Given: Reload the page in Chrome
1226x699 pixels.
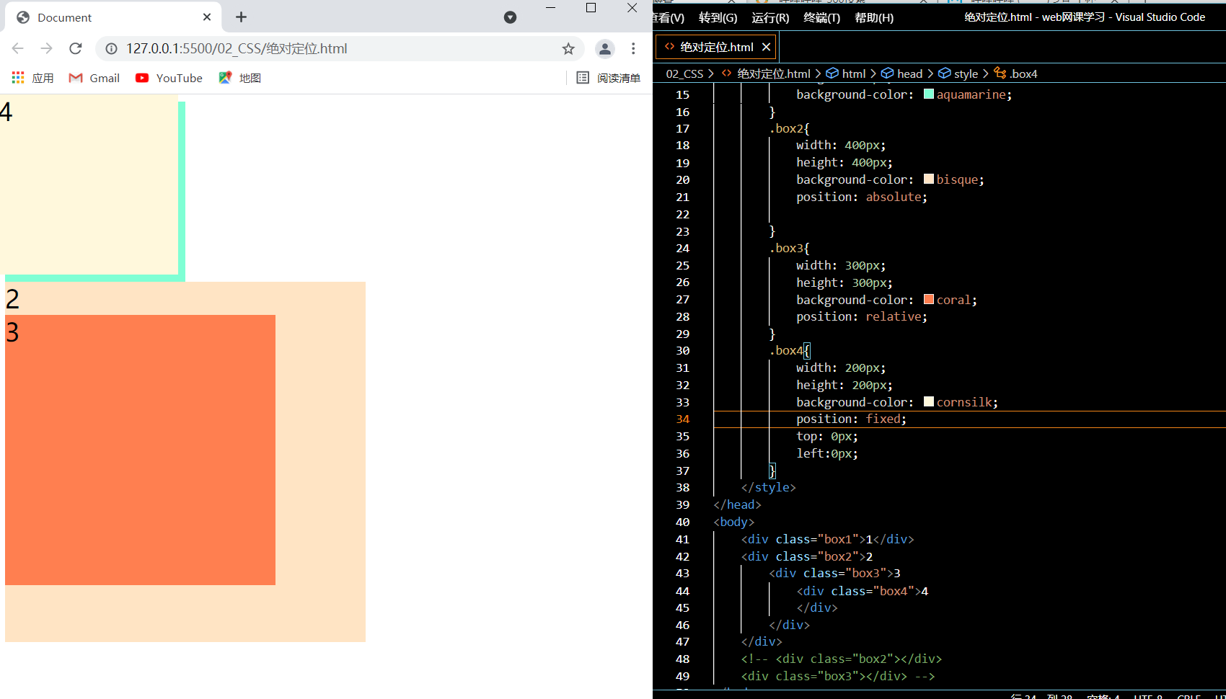Looking at the screenshot, I should pyautogui.click(x=76, y=48).
